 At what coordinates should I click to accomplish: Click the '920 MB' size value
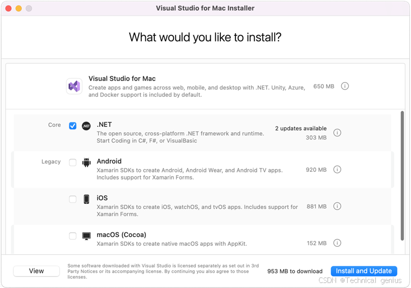[316, 170]
